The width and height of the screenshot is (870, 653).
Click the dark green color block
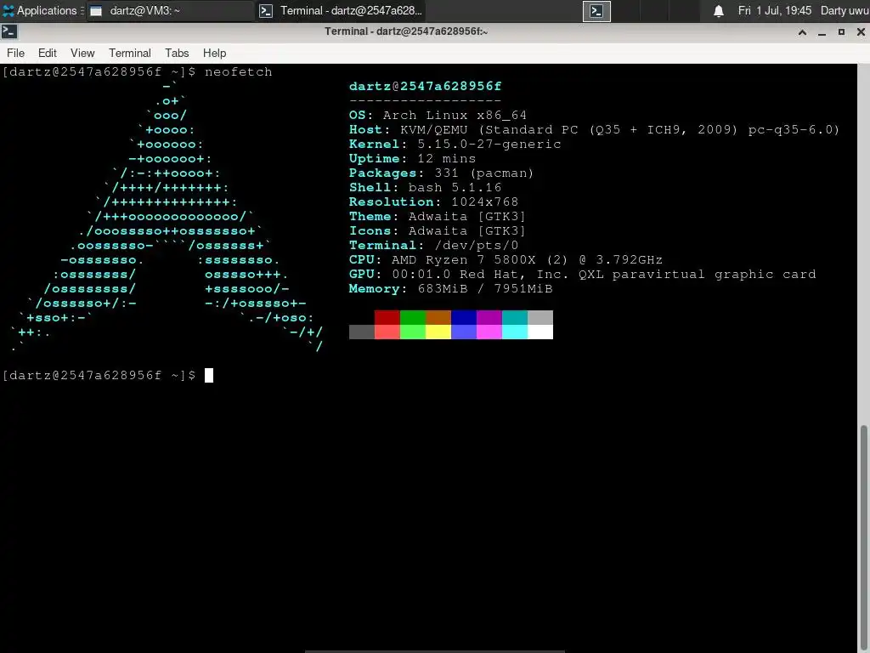click(x=413, y=318)
